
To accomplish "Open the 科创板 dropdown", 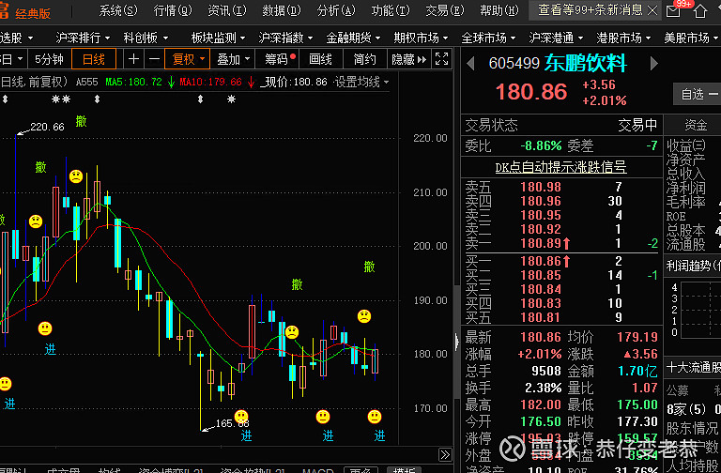I will tap(146, 38).
